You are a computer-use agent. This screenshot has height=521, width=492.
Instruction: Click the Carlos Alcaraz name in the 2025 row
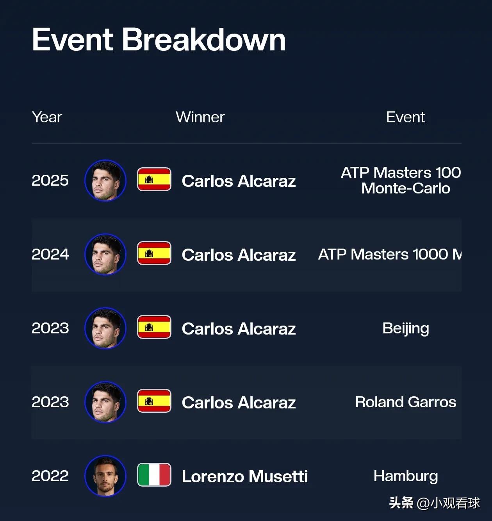239,181
